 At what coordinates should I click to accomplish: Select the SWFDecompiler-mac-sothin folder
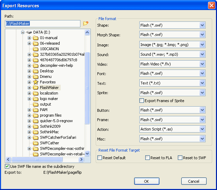tap(62, 148)
